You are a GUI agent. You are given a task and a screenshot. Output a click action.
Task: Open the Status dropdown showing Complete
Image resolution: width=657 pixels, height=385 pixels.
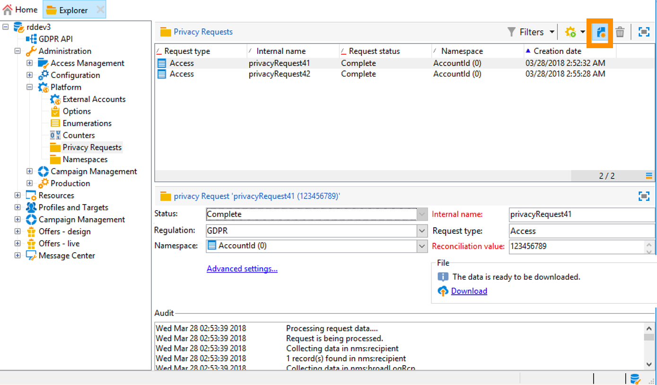pos(422,214)
